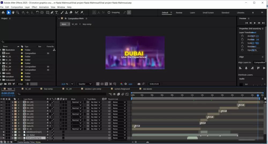The width and height of the screenshot is (268, 144).
Task: Mute audio of the vo- dubai layer
Action: pyautogui.click(x=4, y=135)
